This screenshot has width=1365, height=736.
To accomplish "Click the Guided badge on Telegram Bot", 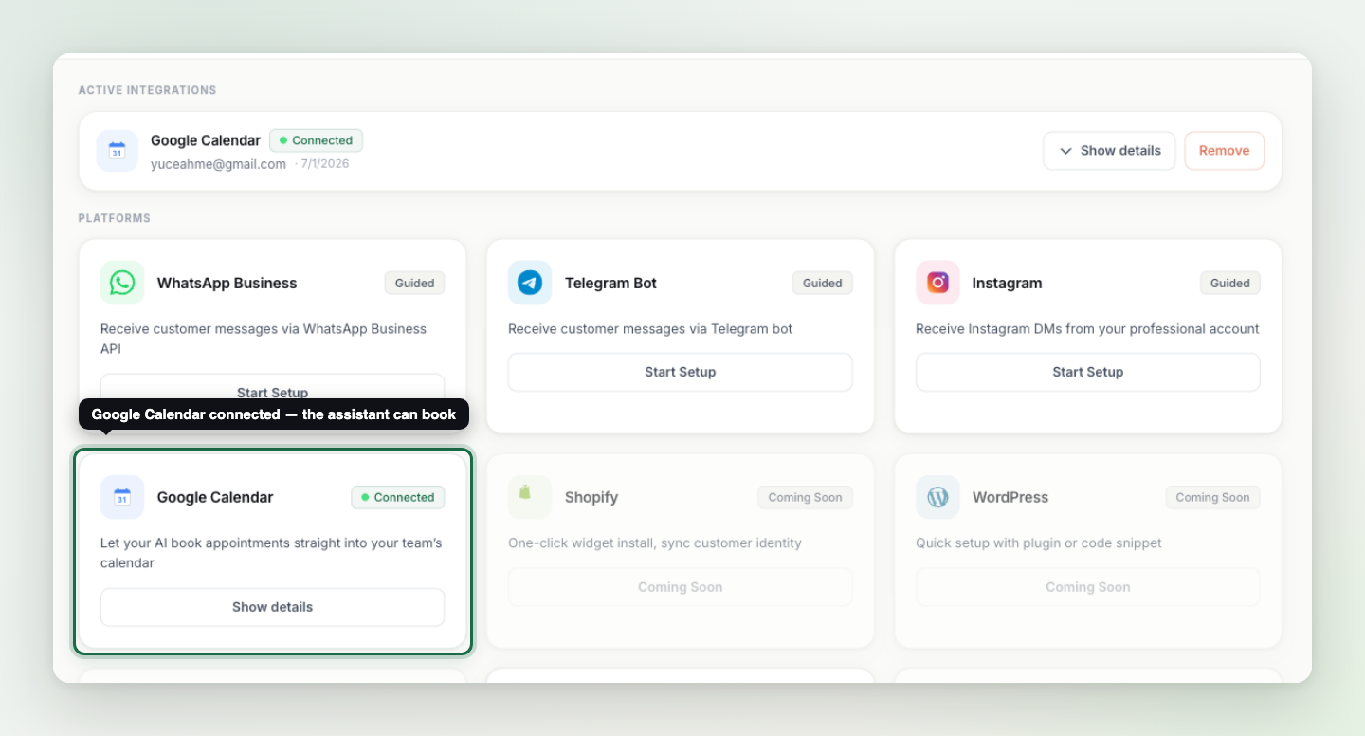I will (822, 283).
